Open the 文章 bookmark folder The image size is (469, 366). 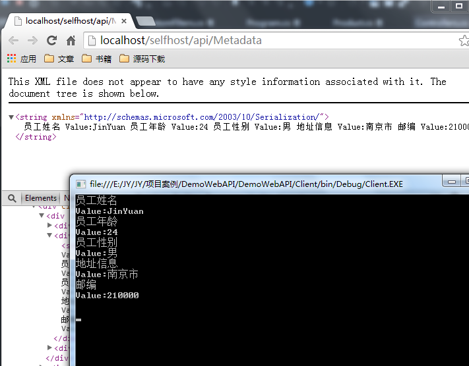click(59, 59)
